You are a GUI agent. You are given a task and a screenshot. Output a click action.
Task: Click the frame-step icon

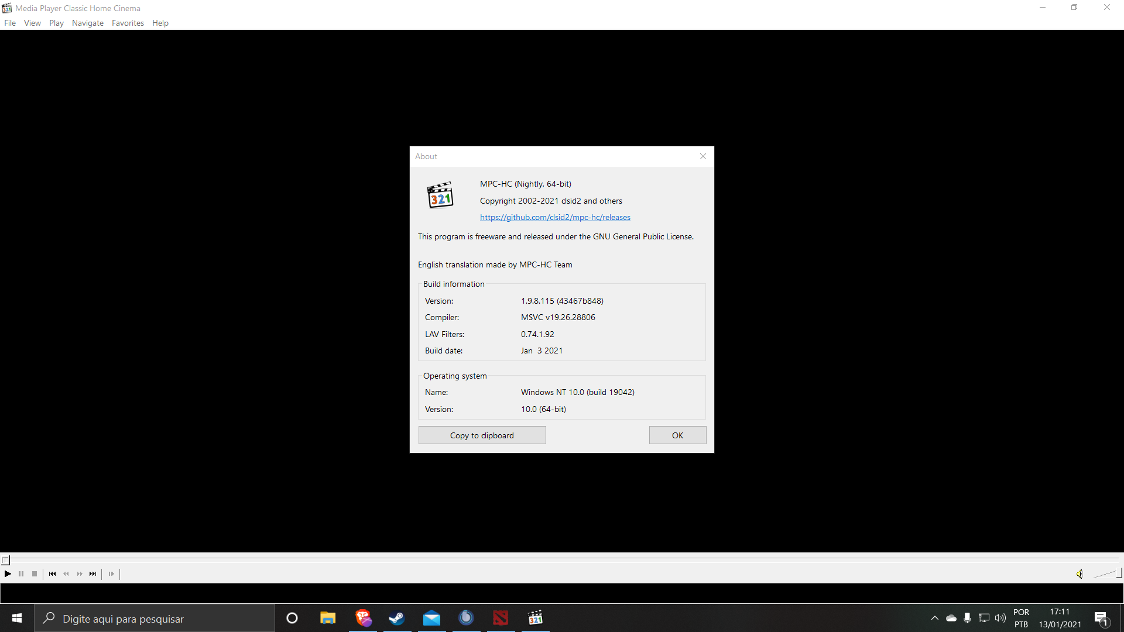coord(111,574)
